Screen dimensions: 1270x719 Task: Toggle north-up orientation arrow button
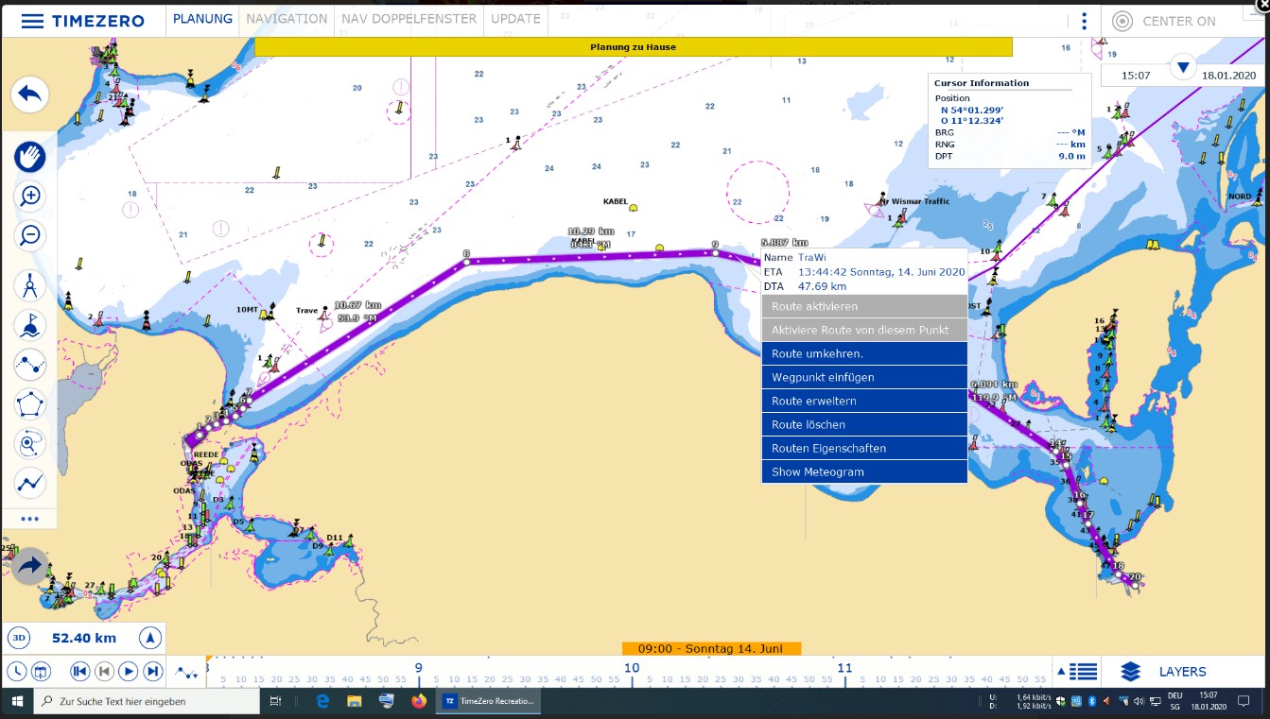150,638
